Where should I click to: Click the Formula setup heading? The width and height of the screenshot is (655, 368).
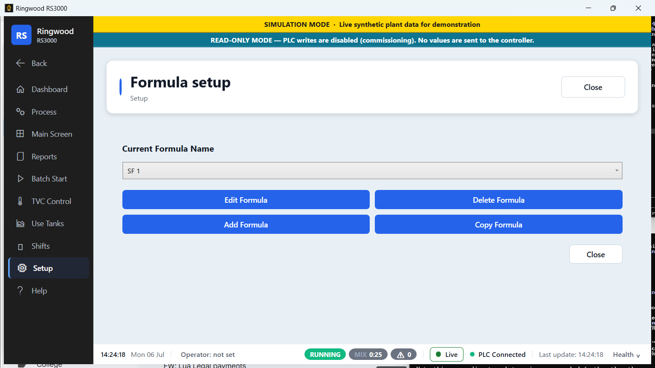(x=180, y=82)
